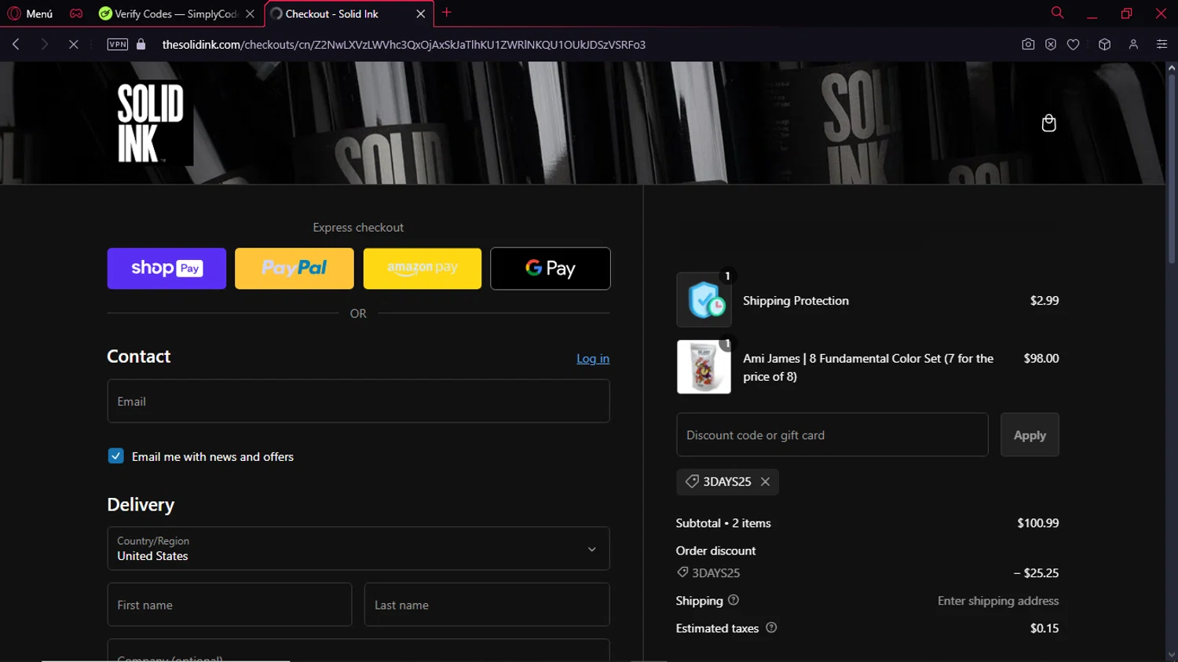
Task: Open the profile account icon
Action: [x=1133, y=45]
